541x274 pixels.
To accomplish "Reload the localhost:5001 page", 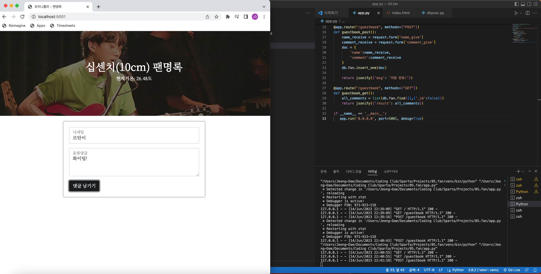I will point(22,17).
